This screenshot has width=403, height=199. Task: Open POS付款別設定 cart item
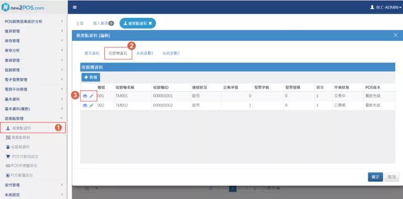(22, 156)
